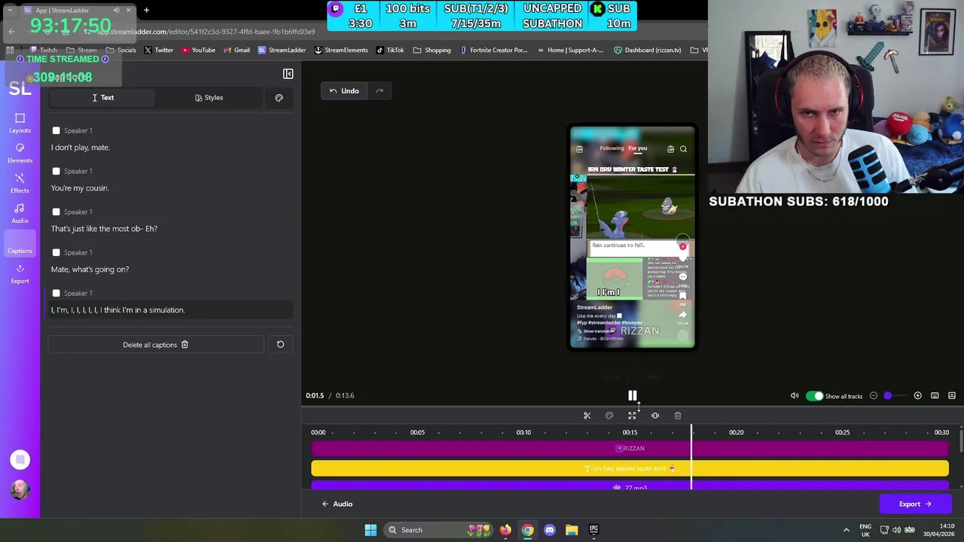Viewport: 964px width, 542px height.
Task: Click the vertical video preview thumbnail
Action: click(x=633, y=238)
